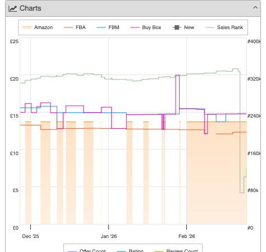
Task: Click the £15 price axis label
Action: coord(15,116)
